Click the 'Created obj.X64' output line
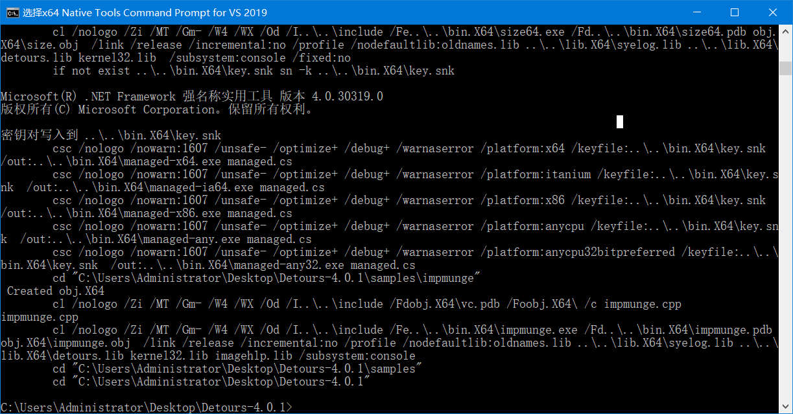Viewport: 793px width, 414px height. coord(53,290)
